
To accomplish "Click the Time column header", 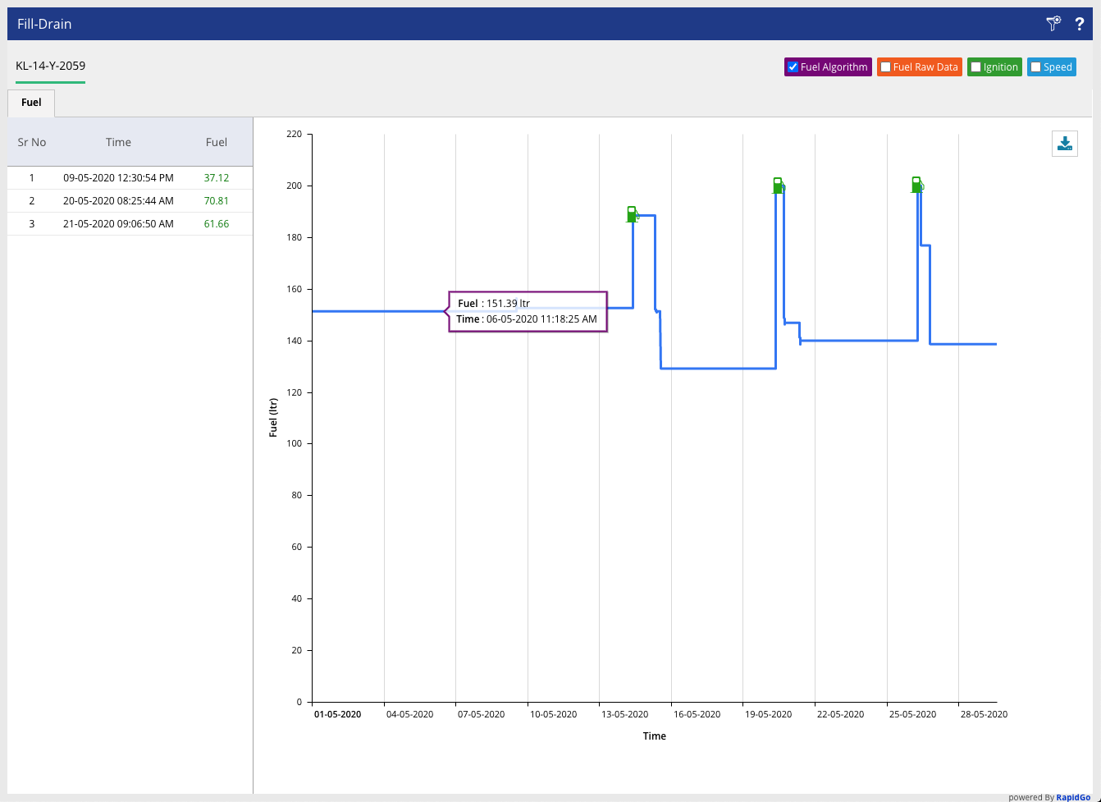I will [118, 142].
